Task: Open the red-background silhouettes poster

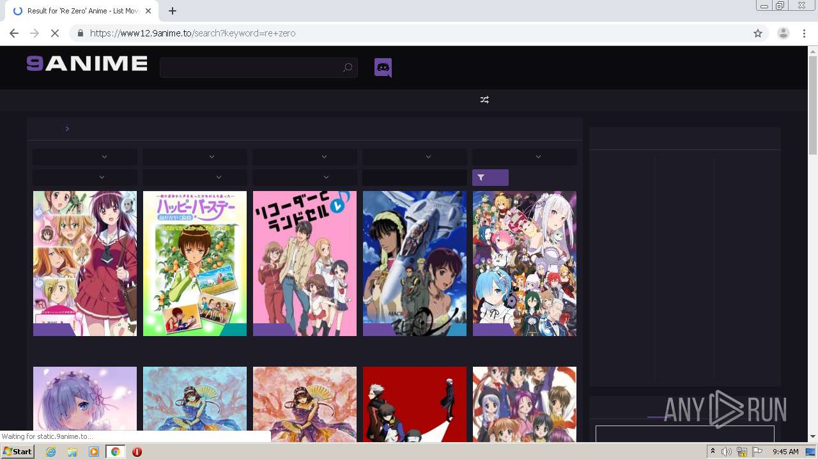Action: click(x=415, y=404)
